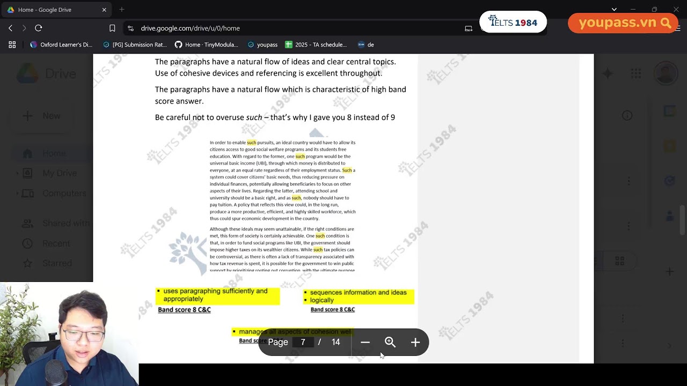Close the Home - Google Drive tab

104,10
